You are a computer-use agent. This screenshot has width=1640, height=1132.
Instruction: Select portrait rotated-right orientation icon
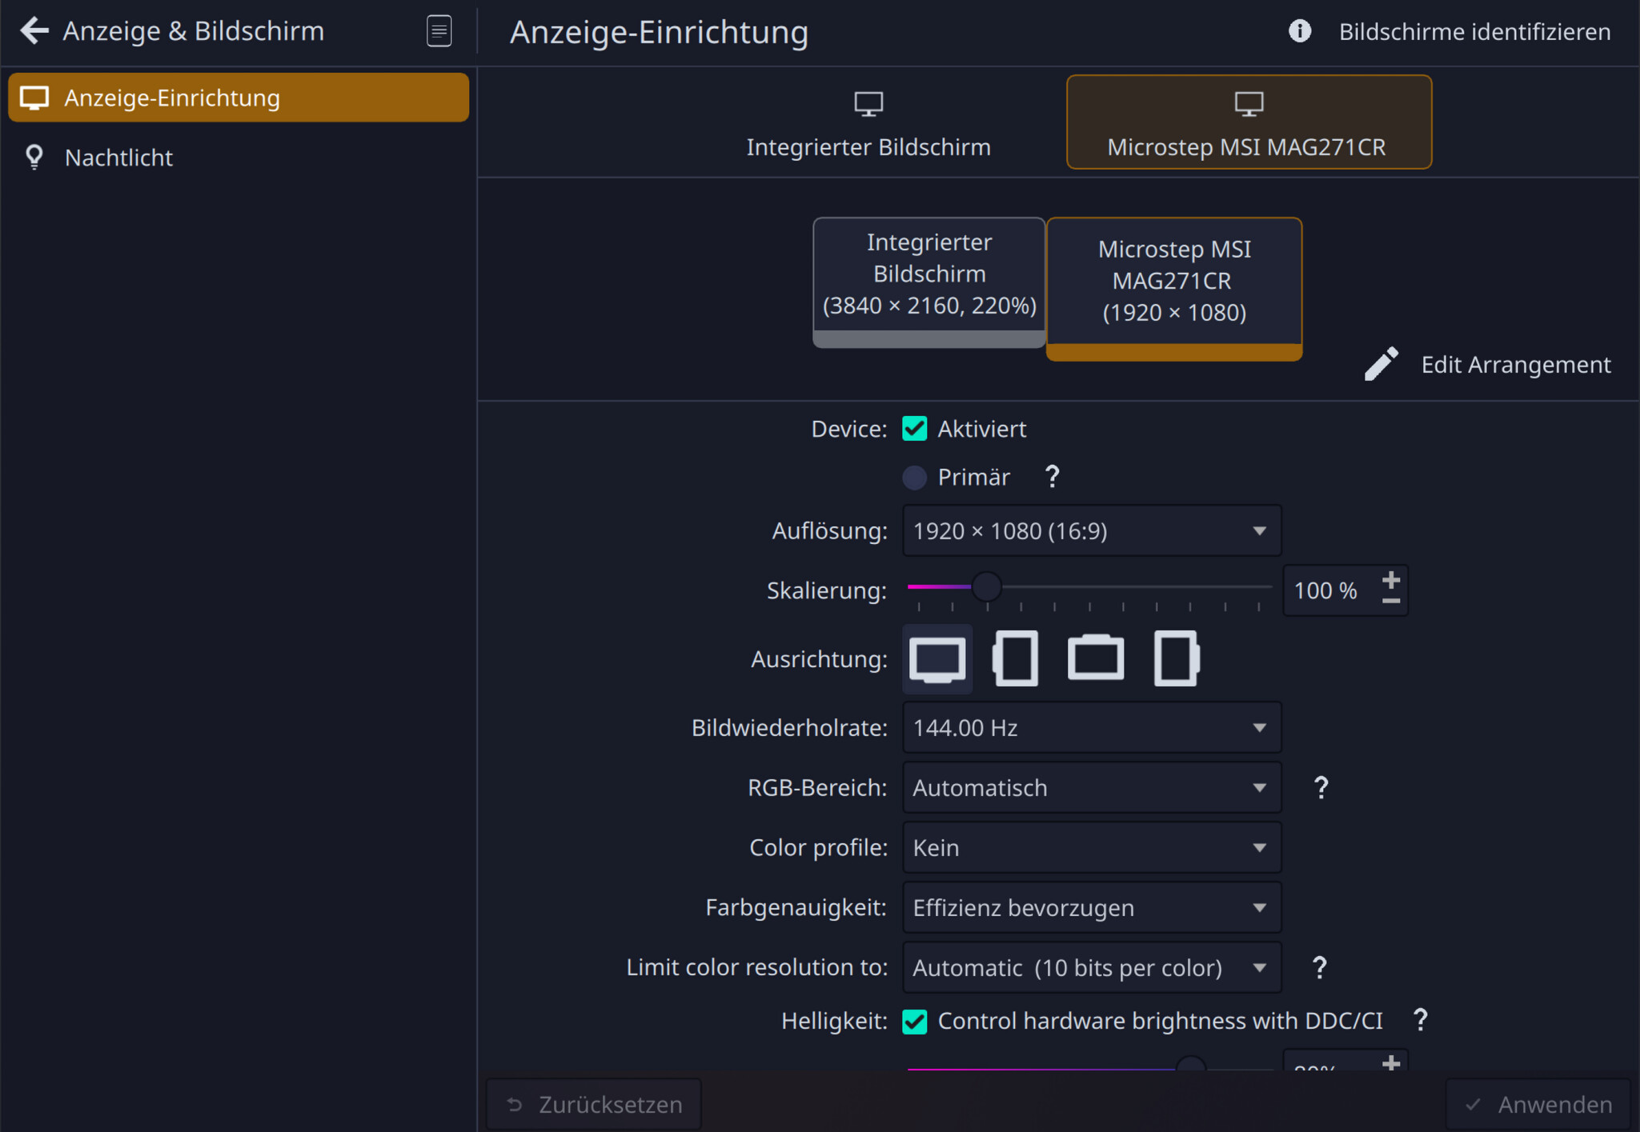[1176, 659]
